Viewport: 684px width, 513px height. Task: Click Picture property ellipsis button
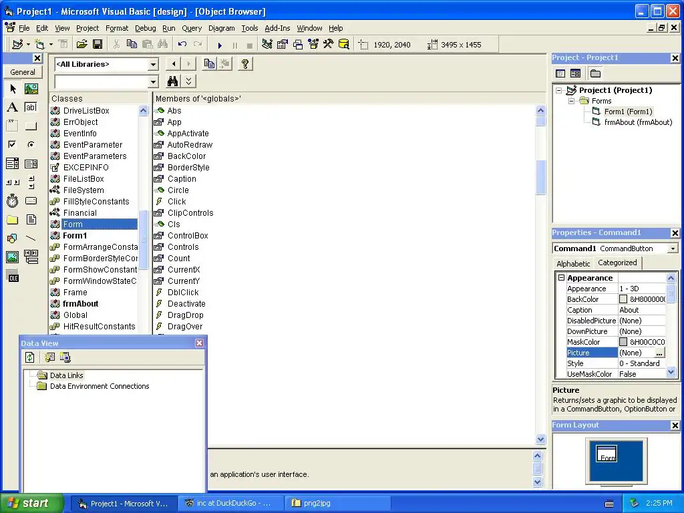click(659, 353)
